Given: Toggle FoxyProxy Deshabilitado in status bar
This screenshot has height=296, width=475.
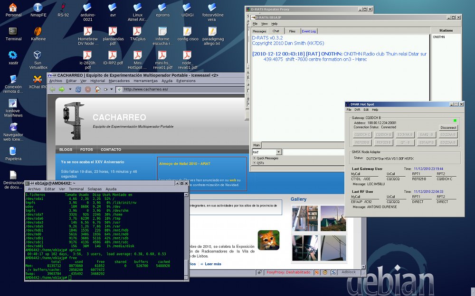Looking at the screenshot, I should (x=288, y=272).
